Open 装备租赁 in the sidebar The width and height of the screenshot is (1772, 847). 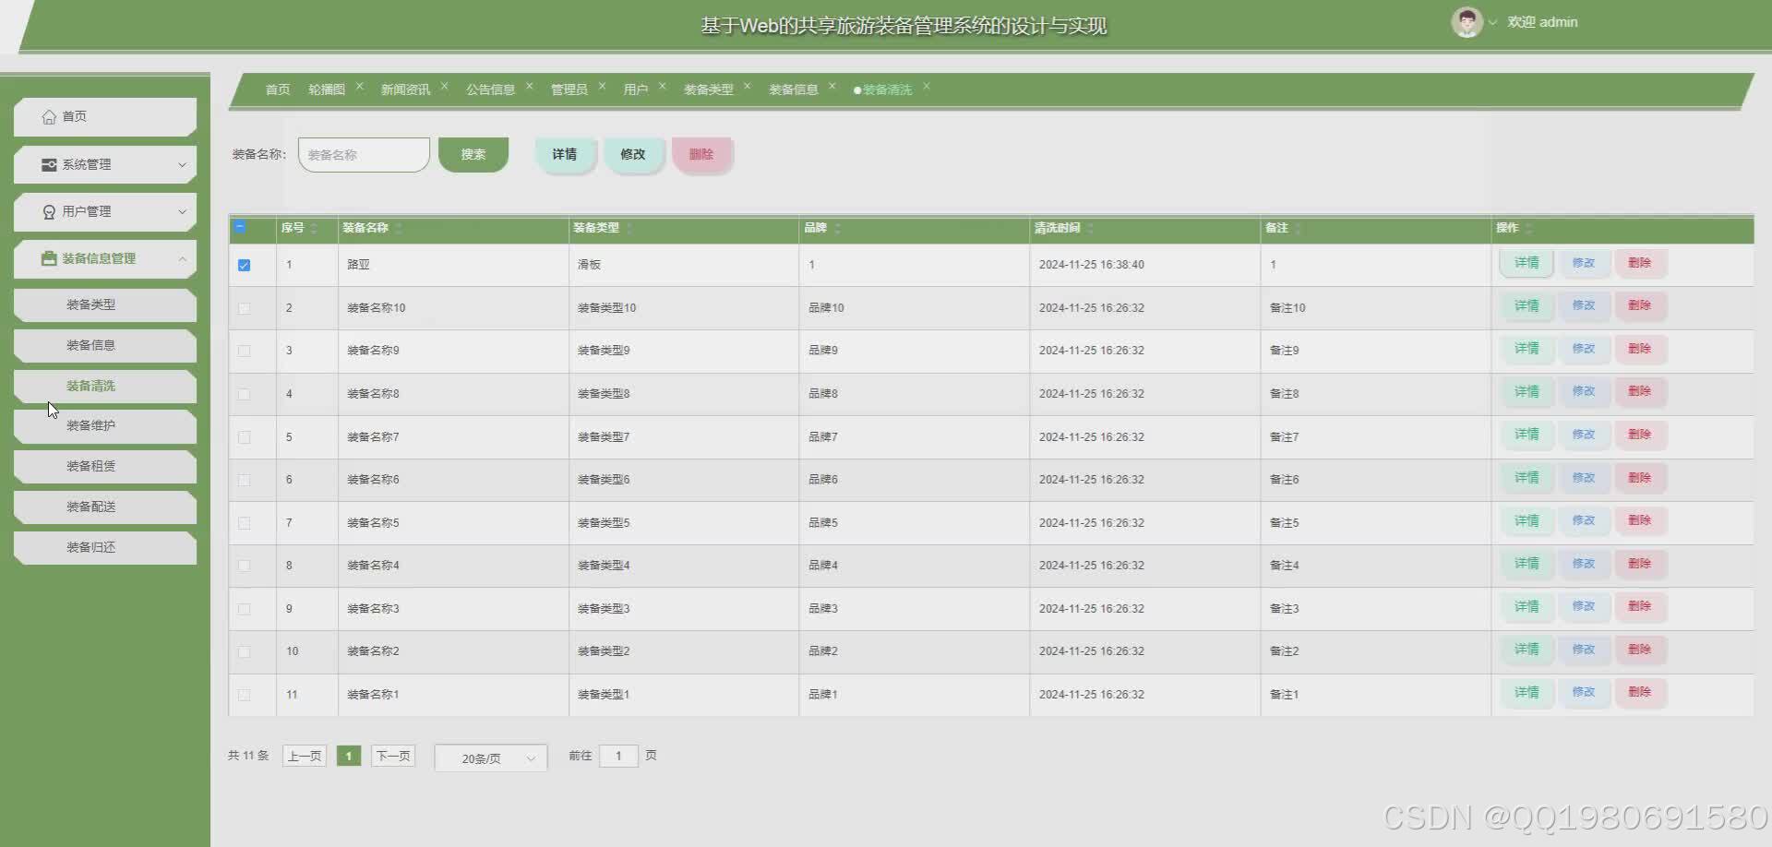(x=104, y=466)
